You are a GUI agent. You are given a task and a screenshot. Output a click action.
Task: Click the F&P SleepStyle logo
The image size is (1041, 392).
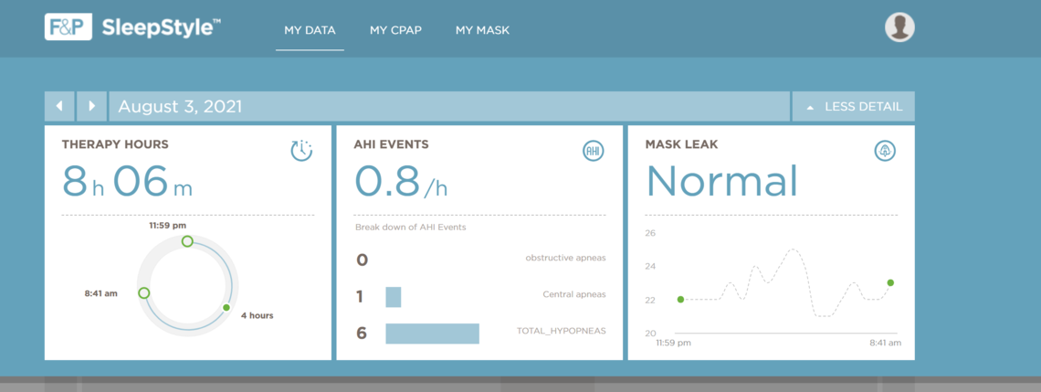point(132,28)
